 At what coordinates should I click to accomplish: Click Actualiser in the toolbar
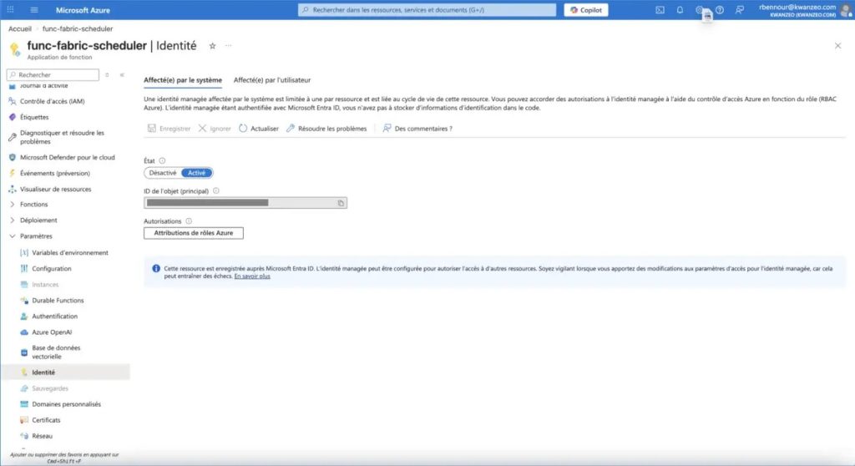coord(259,129)
